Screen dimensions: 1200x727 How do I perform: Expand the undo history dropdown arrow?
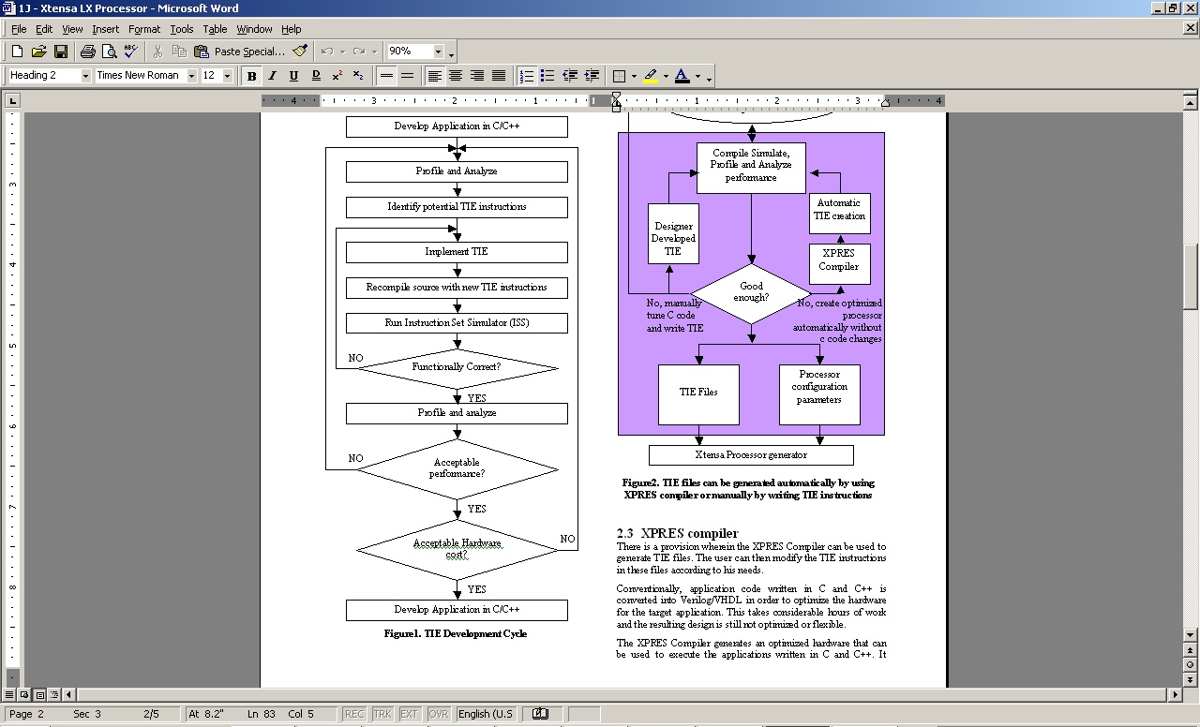[342, 52]
